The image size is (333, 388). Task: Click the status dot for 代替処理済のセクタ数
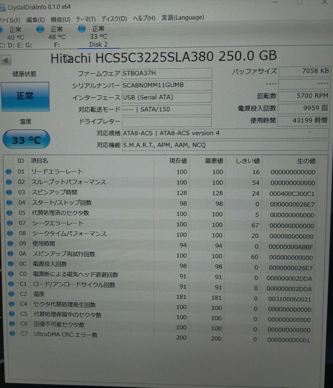[10, 213]
